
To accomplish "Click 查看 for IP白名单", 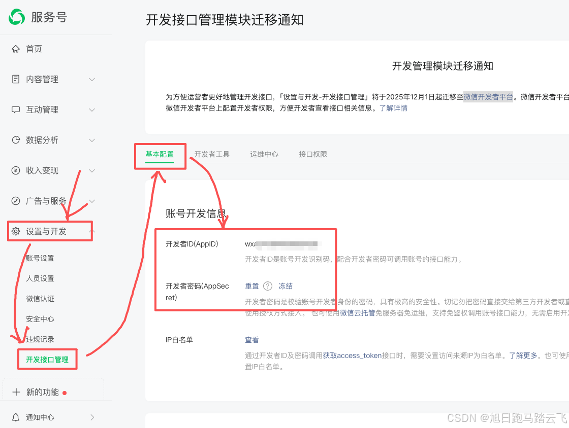I will tap(252, 340).
